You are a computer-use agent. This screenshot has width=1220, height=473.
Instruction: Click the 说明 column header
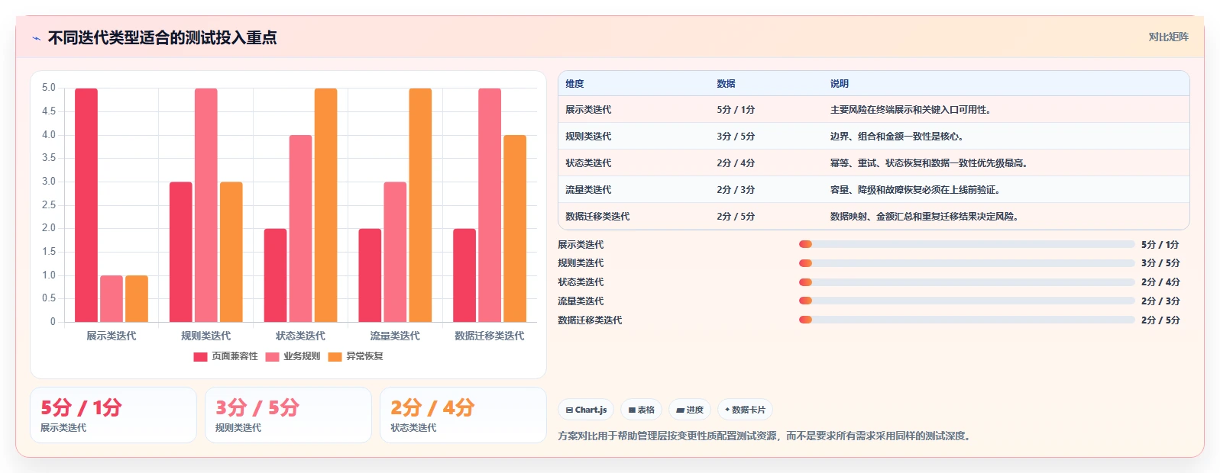pos(840,84)
